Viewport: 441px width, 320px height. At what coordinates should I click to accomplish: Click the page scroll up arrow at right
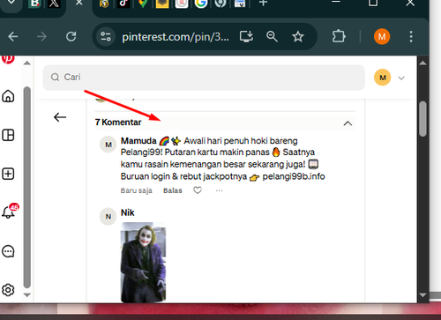(x=422, y=63)
